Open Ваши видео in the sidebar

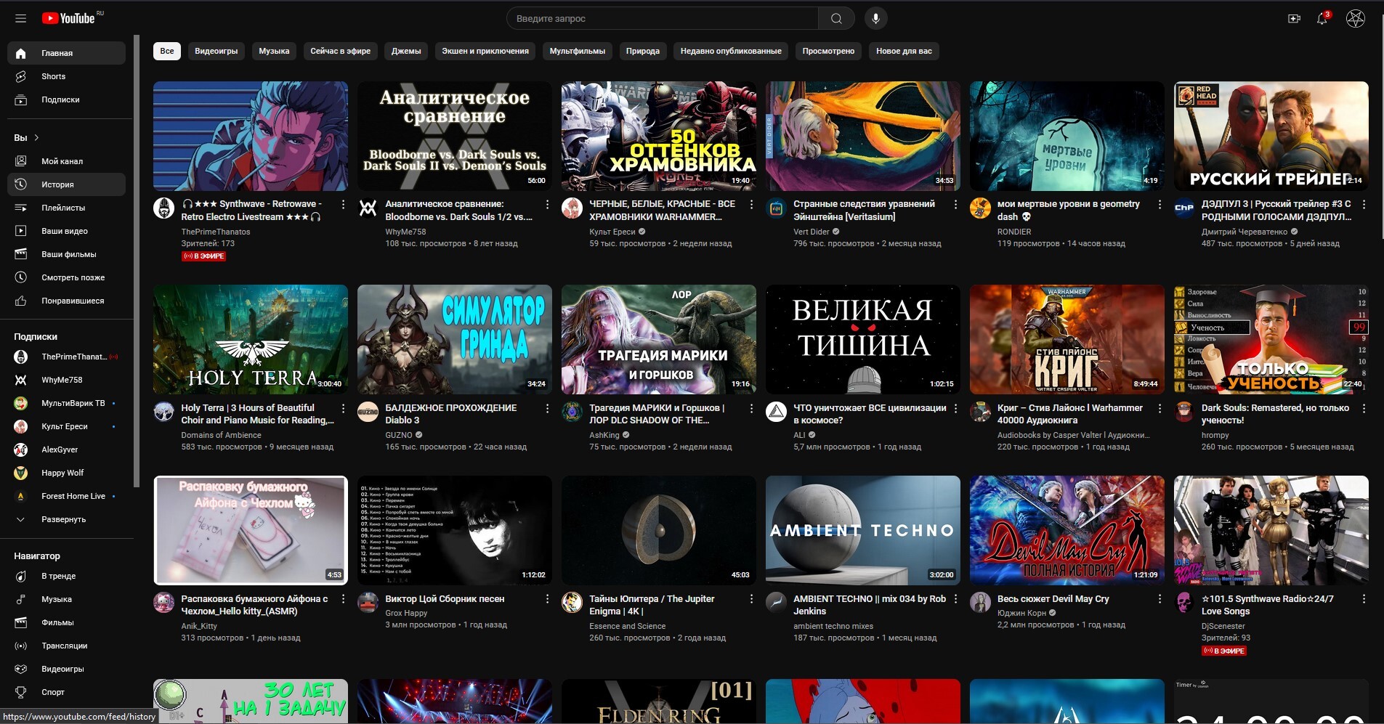click(x=66, y=231)
